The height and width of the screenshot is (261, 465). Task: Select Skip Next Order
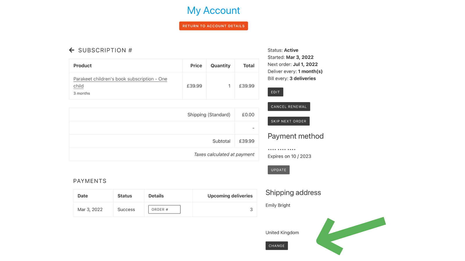coord(289,121)
